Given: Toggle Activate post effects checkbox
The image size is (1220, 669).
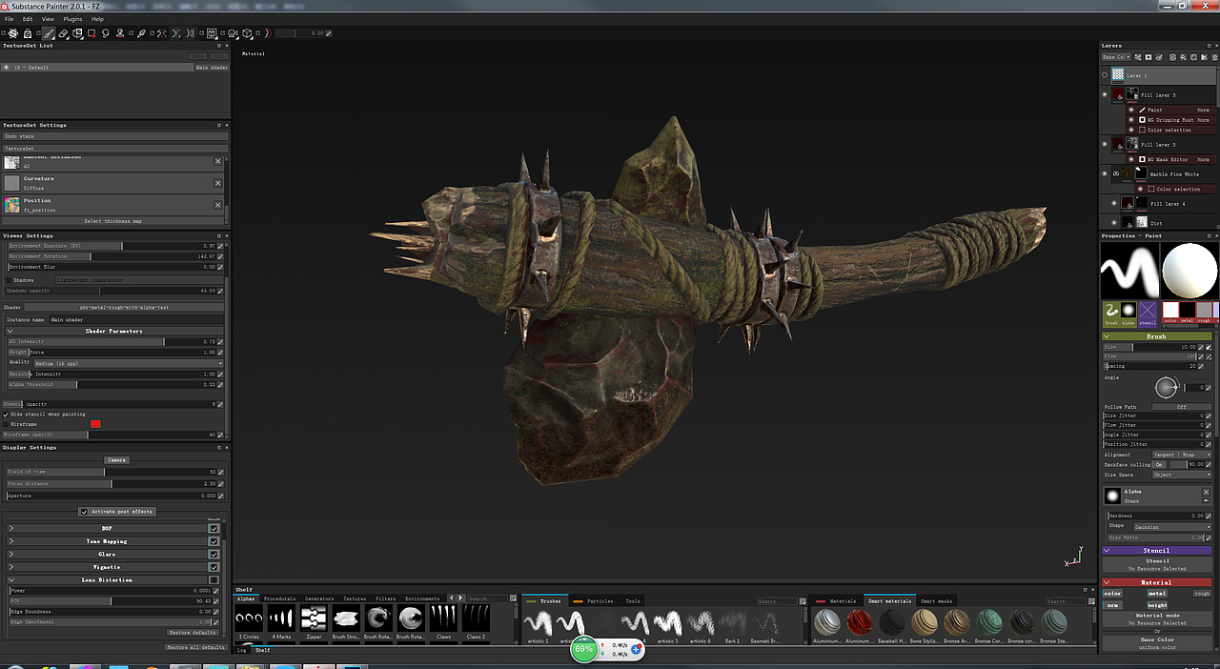Looking at the screenshot, I should [x=84, y=512].
